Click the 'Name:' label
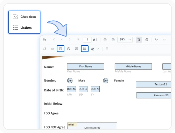 (49, 67)
